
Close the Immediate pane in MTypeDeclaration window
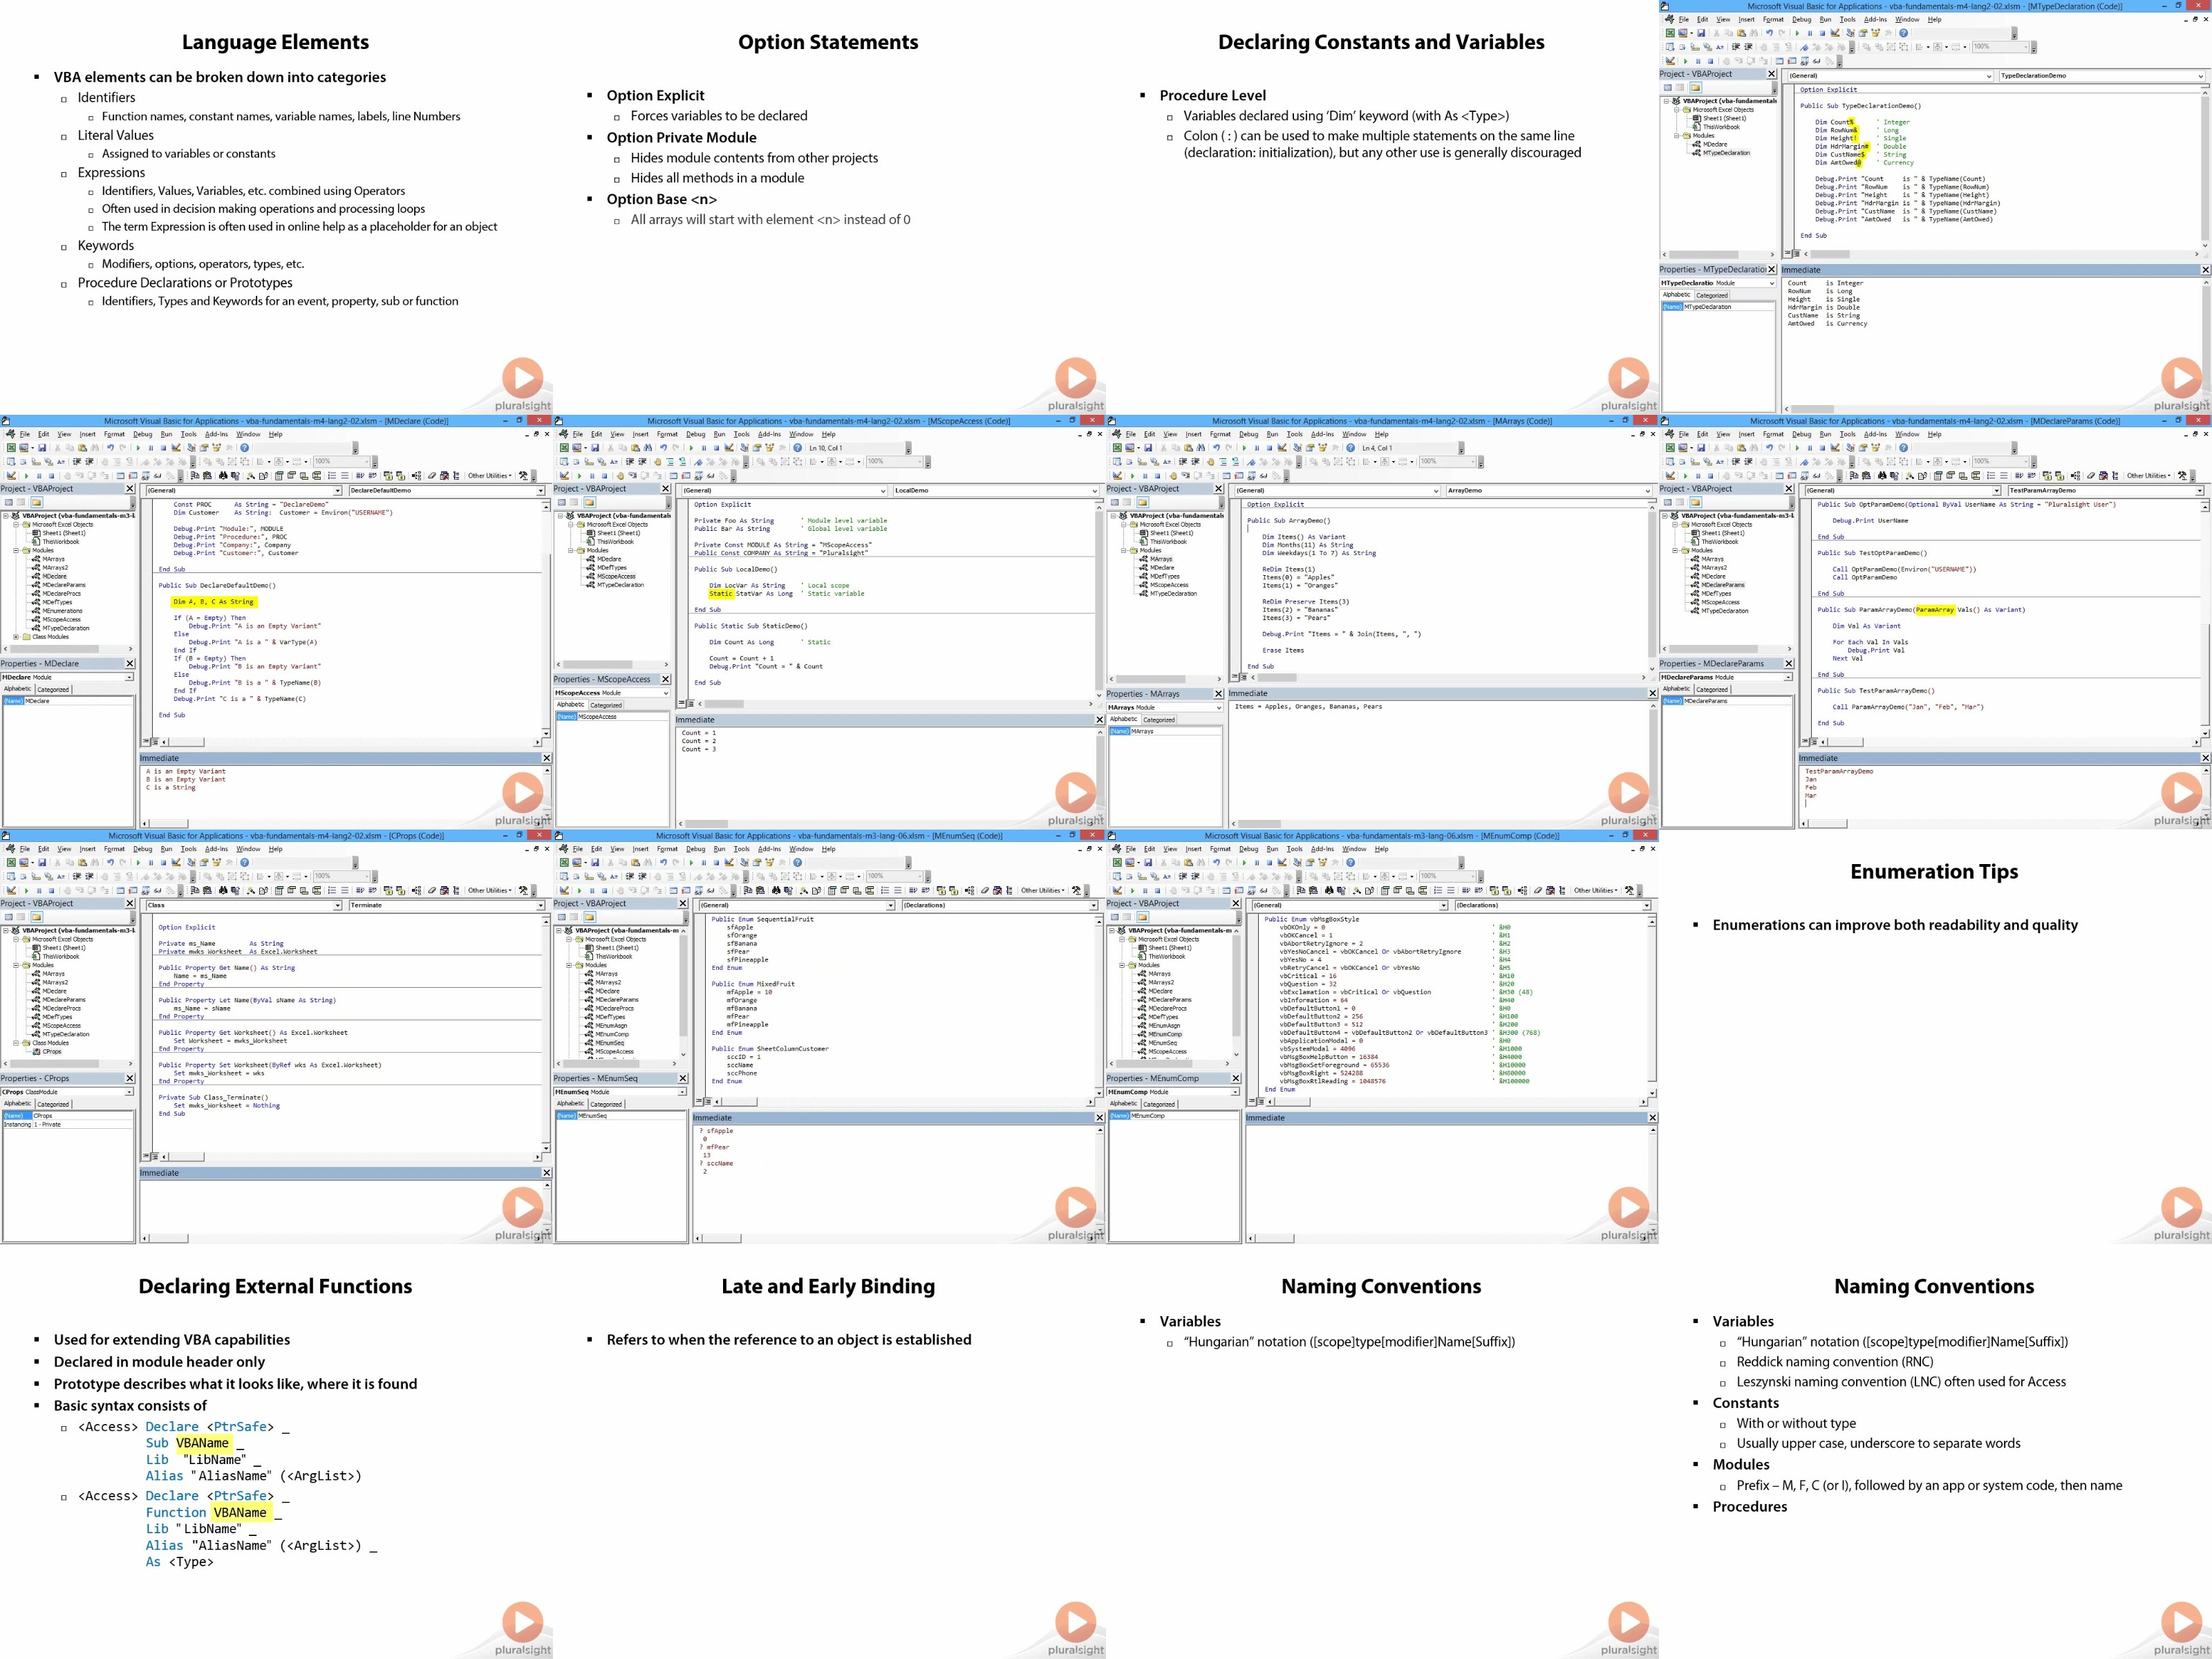tap(2205, 270)
